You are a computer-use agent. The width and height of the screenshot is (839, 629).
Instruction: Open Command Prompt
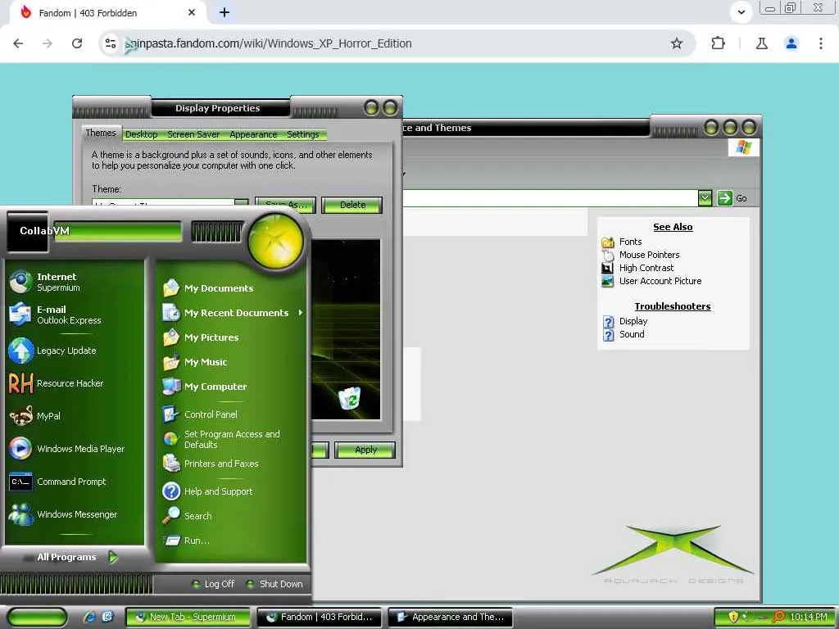(x=57, y=482)
